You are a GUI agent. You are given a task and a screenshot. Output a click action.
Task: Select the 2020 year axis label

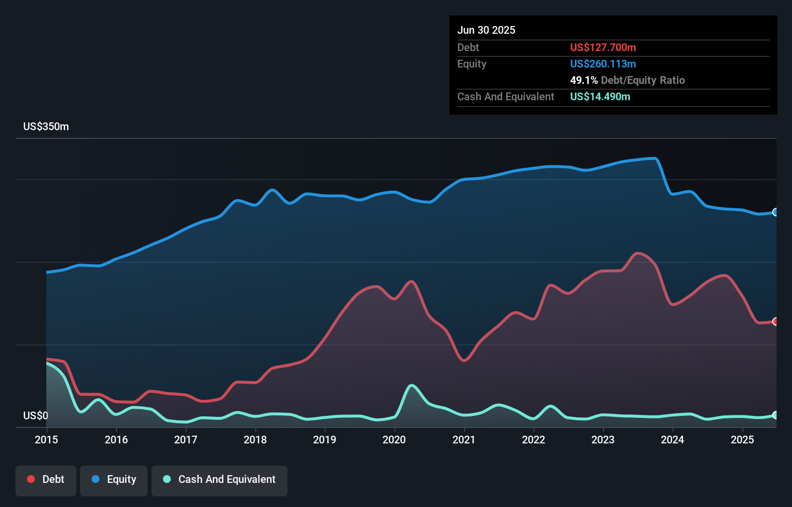[394, 440]
